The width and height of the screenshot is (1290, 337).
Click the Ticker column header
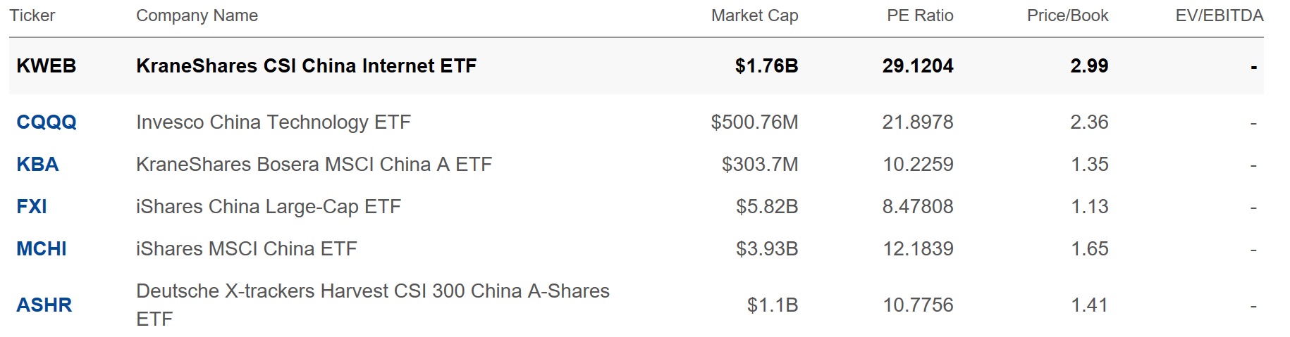pyautogui.click(x=32, y=15)
